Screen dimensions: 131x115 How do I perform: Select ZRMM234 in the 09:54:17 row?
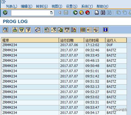click(x=30, y=113)
